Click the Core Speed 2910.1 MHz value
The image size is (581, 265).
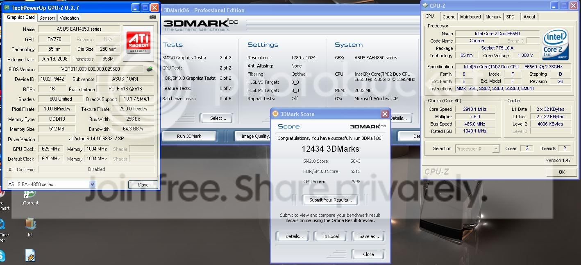point(475,109)
